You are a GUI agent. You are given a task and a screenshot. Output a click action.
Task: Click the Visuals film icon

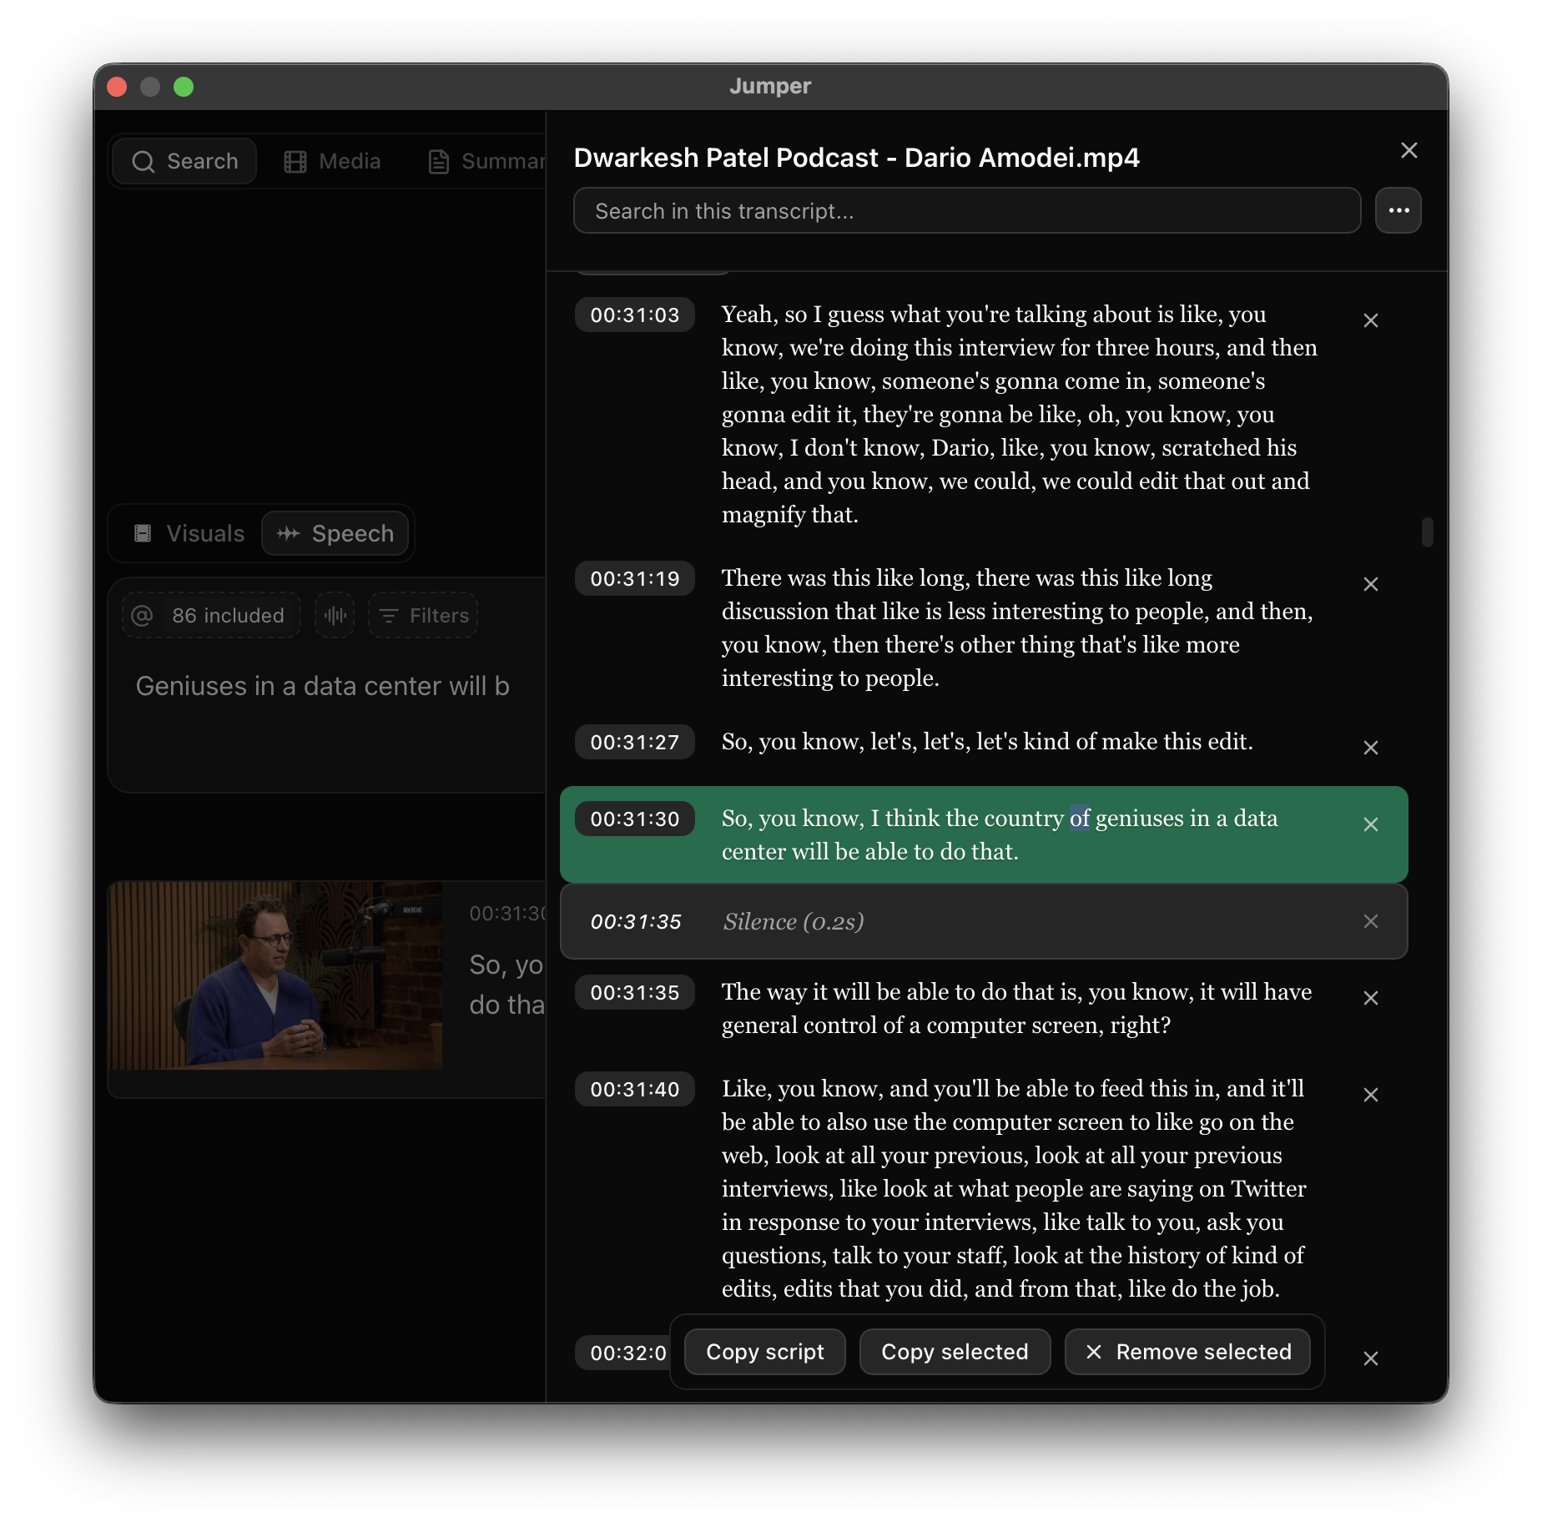[143, 533]
